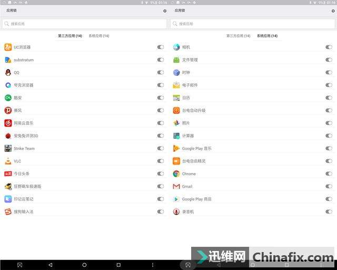The image size is (337, 270).
Task: Select the 计算器 list entry
Action: (253, 136)
